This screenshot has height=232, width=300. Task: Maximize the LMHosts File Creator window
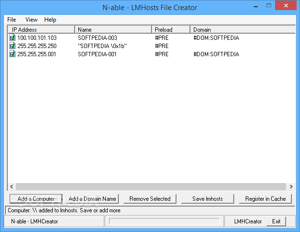coord(269,6)
